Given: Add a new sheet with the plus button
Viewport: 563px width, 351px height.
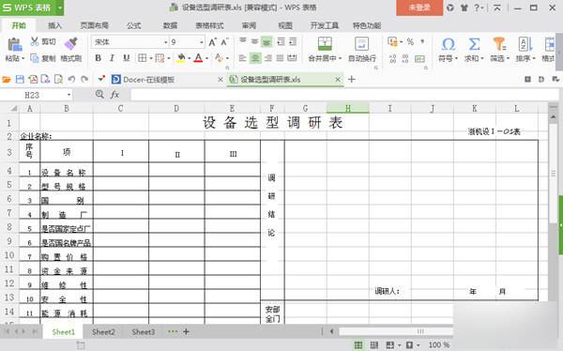Looking at the screenshot, I should 186,331.
